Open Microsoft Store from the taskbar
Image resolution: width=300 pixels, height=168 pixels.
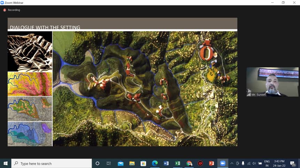(x=143, y=163)
